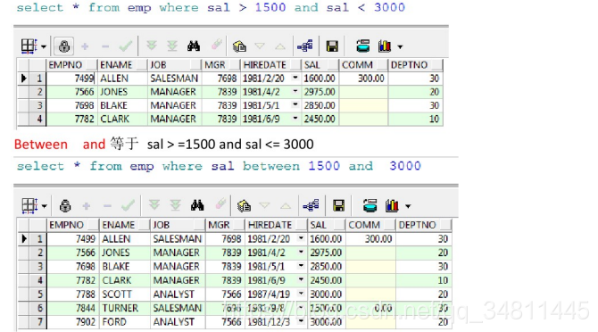Click the insert record plus icon in the seven-row grid toolbar
The width and height of the screenshot is (598, 332).
(87, 206)
